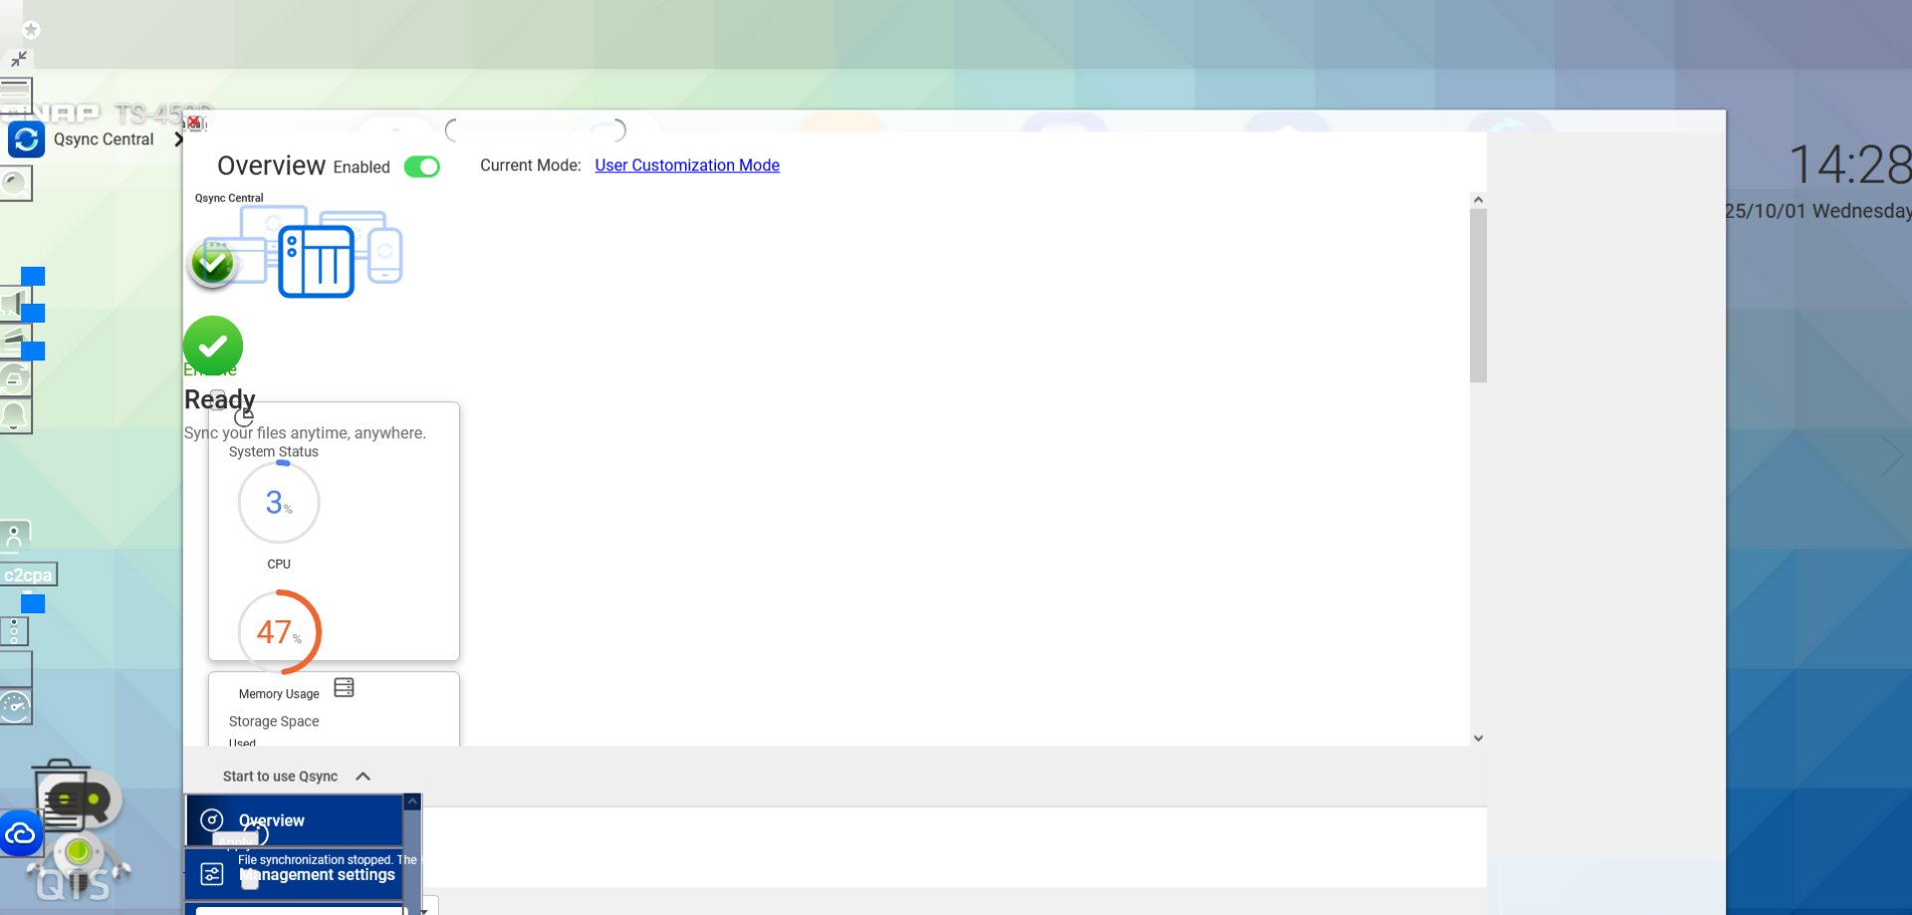Click the star icon at top left
The height and width of the screenshot is (915, 1912).
[31, 30]
